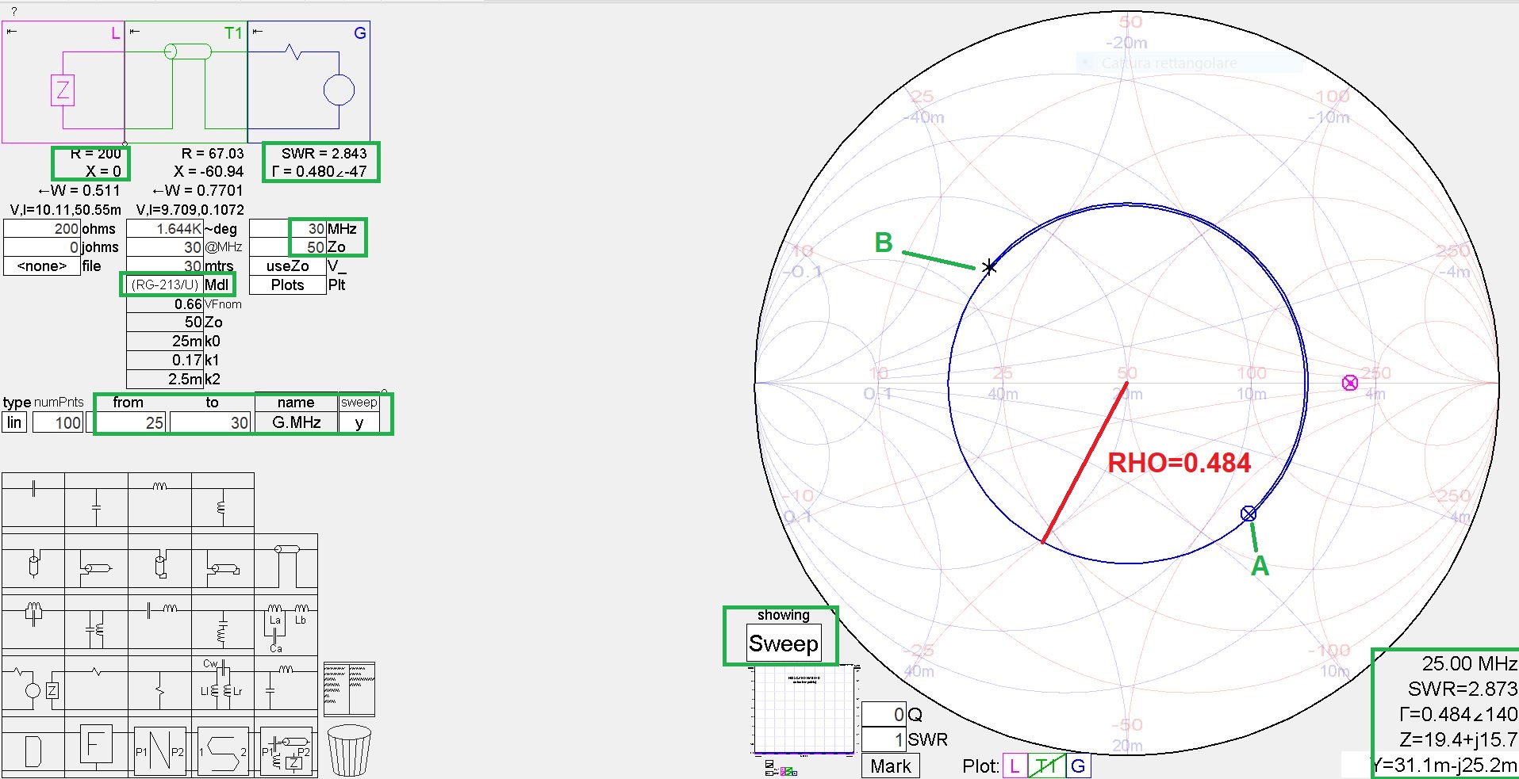1519x779 pixels.
Task: Select the N two-port P1 P2 block
Action: (159, 747)
